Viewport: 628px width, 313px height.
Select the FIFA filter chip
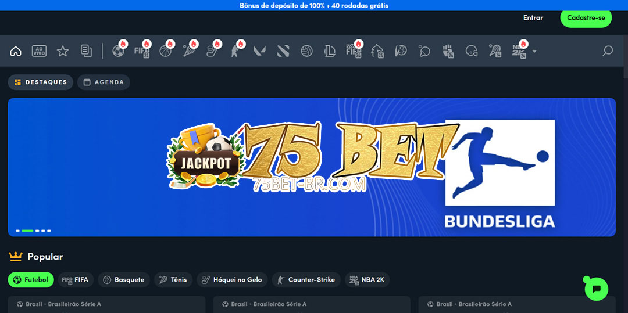[x=76, y=280]
